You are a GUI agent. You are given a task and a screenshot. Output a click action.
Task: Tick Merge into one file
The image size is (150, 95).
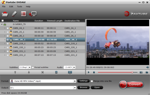(92, 81)
